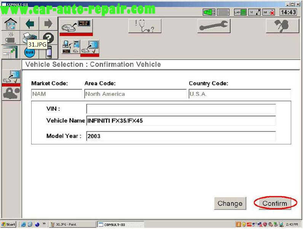Click the grey blank status indicator
303x229 pixels.
pyautogui.click(x=223, y=12)
